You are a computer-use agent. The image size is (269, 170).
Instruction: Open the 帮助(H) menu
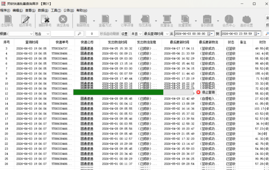click(x=82, y=11)
